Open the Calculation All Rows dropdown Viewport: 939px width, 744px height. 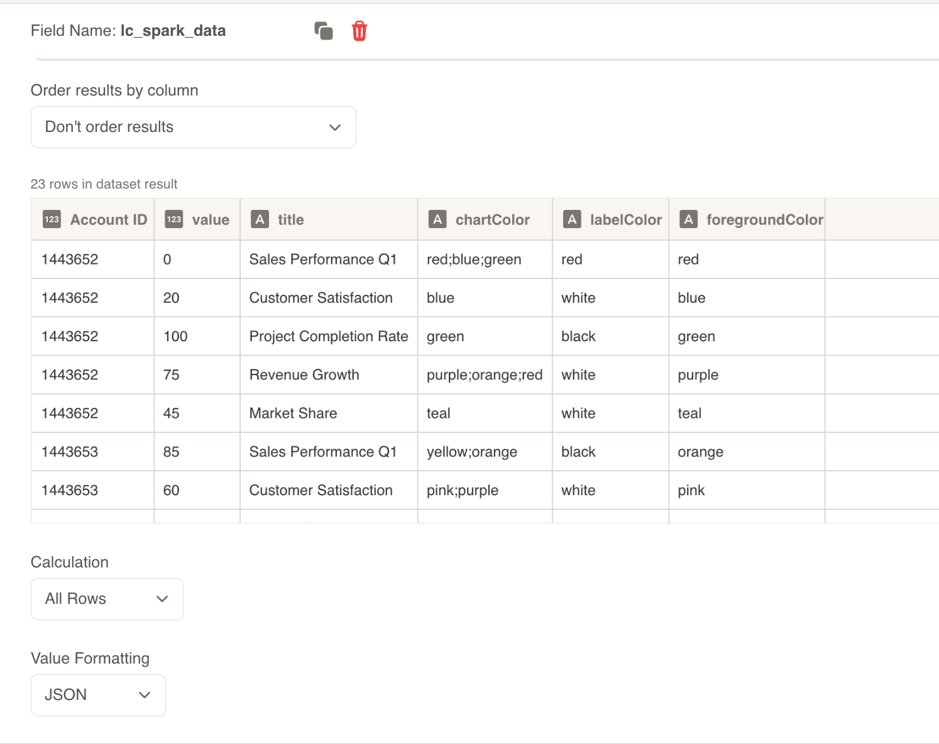(107, 599)
